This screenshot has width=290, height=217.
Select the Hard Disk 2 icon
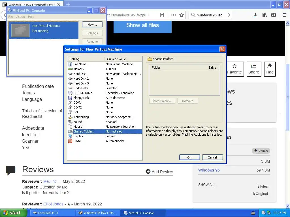tap(70, 79)
